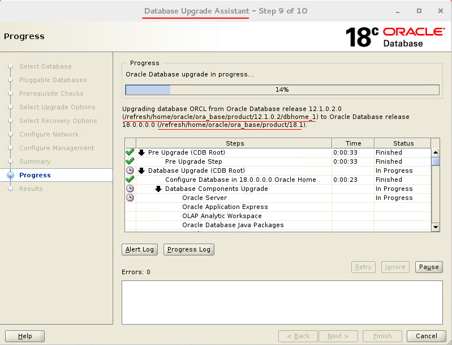Click the Finish button

(x=382, y=336)
